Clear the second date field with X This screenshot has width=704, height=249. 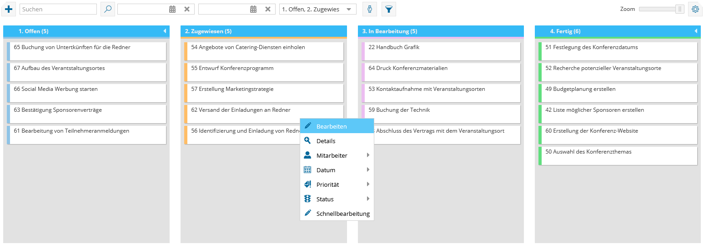[x=268, y=9]
